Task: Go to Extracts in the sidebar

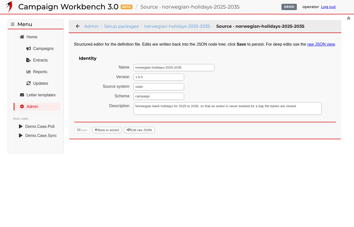Action: 40,60
